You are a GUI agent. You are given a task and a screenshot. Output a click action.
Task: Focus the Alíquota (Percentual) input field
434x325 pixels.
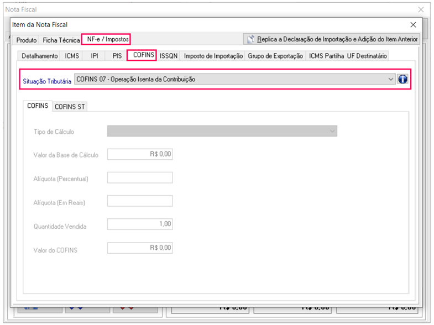140,178
